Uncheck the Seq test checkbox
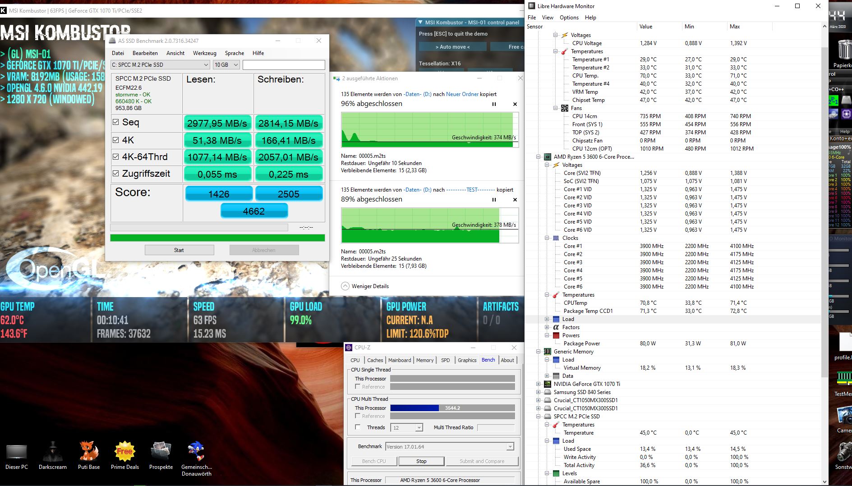852x486 pixels. click(116, 122)
